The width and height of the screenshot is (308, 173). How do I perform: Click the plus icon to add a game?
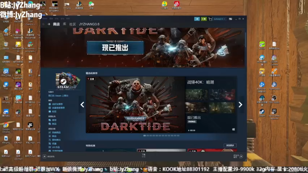click(x=44, y=156)
